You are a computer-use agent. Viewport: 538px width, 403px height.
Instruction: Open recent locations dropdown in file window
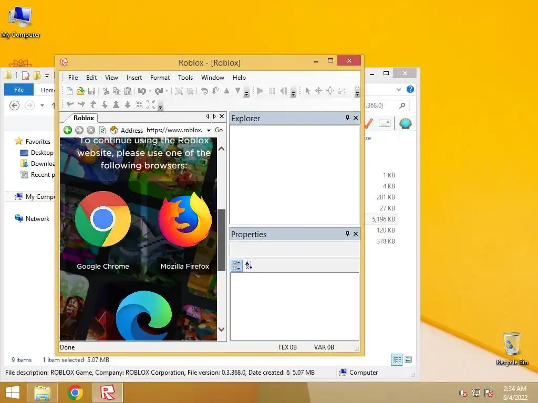click(x=42, y=105)
